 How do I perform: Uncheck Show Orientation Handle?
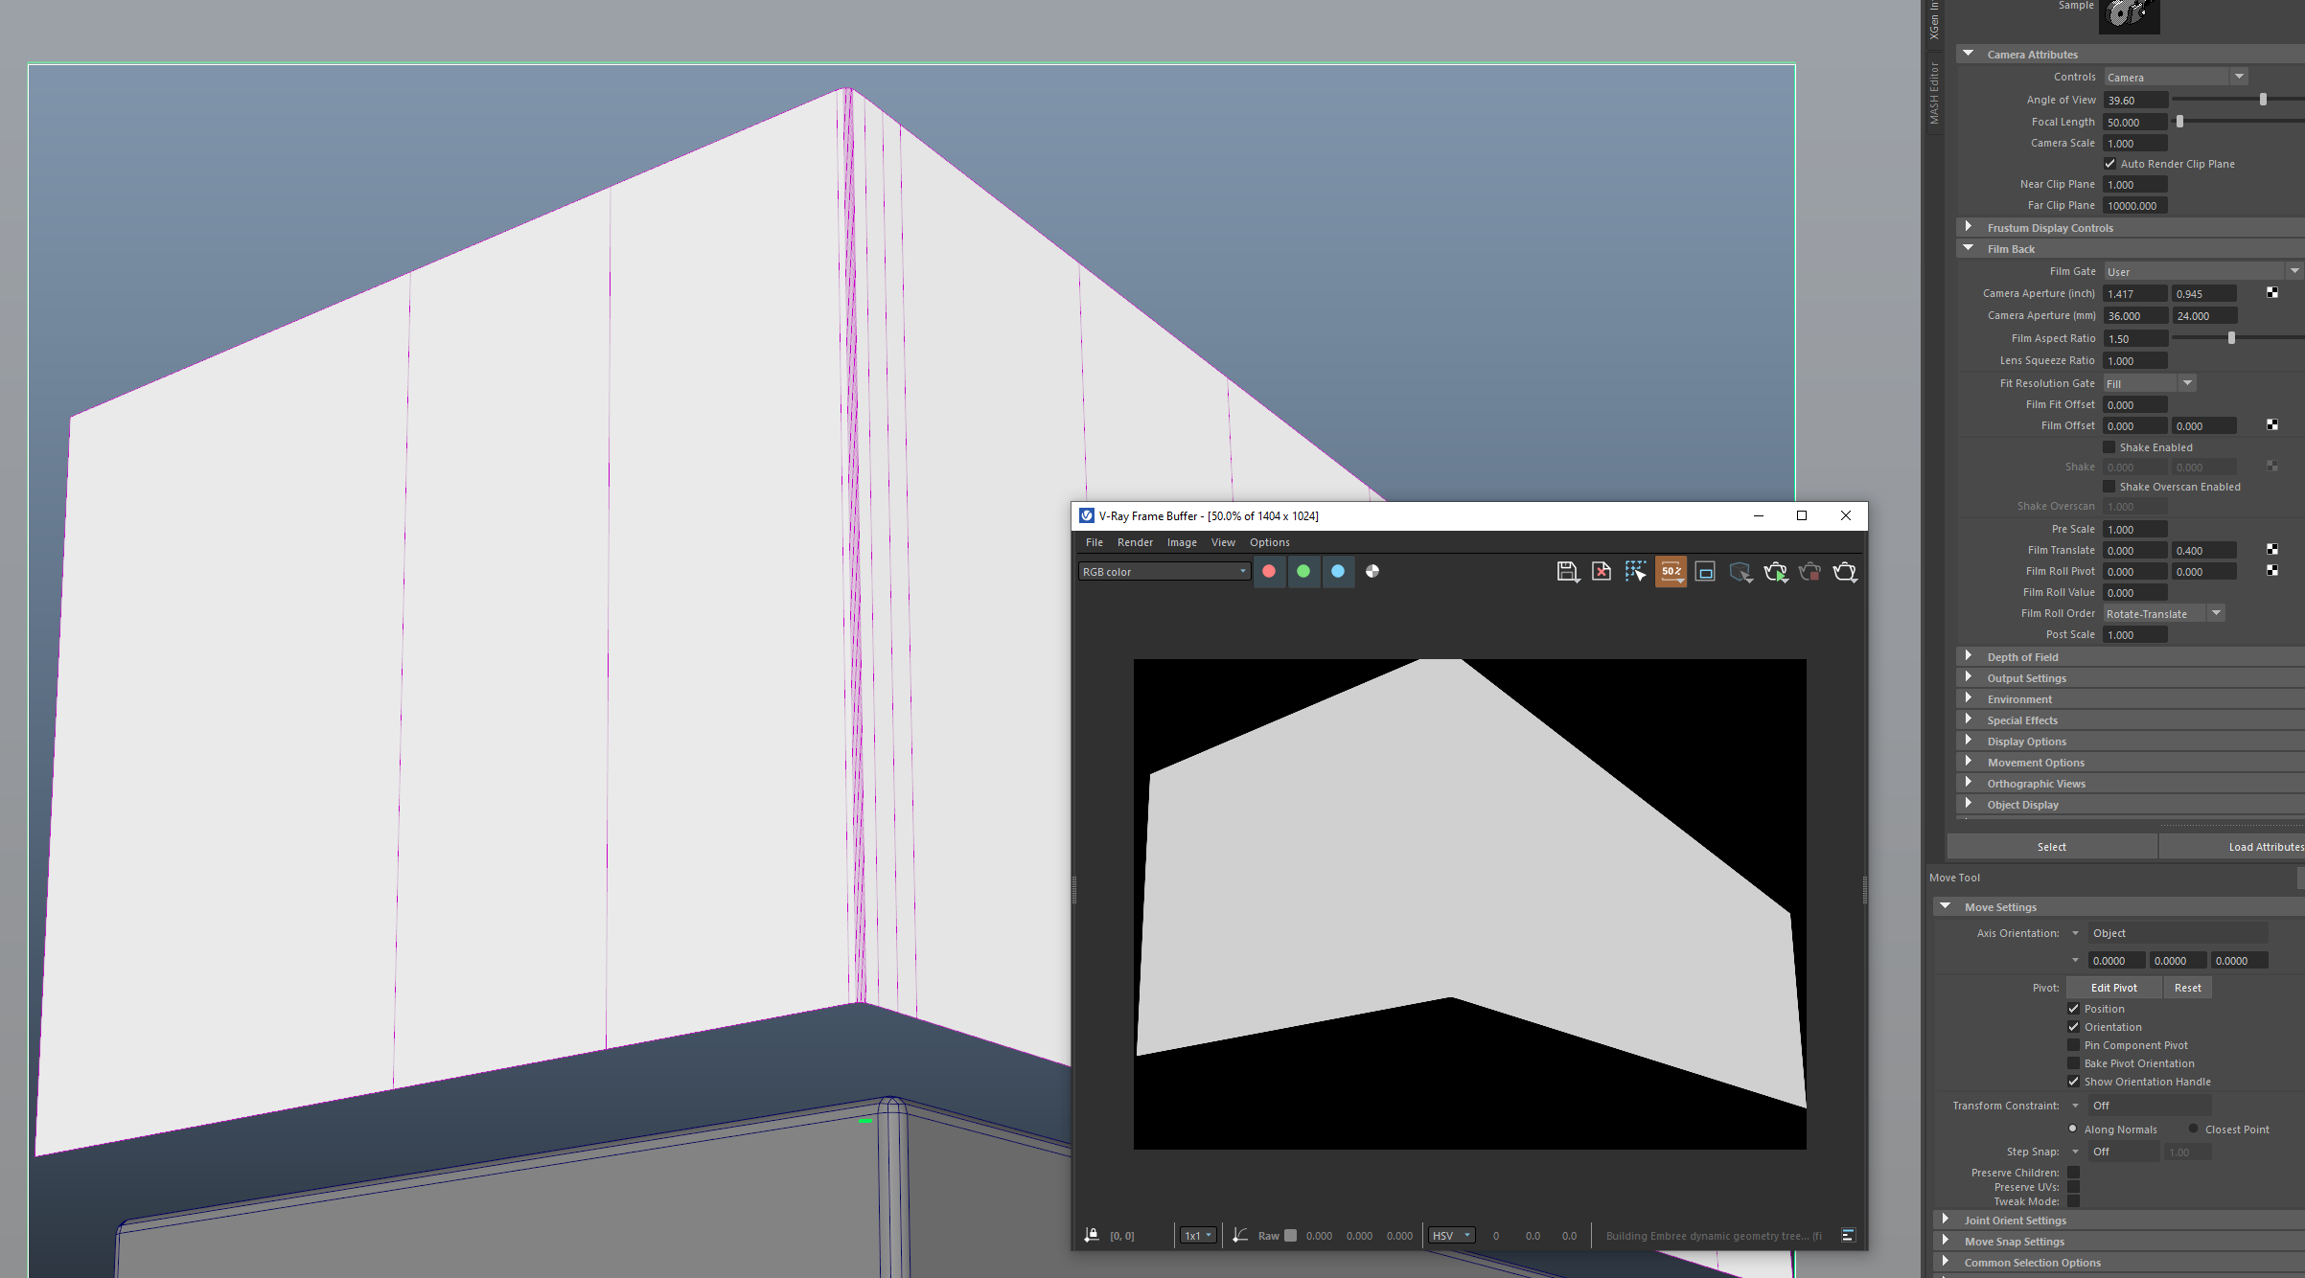pyautogui.click(x=2074, y=1082)
